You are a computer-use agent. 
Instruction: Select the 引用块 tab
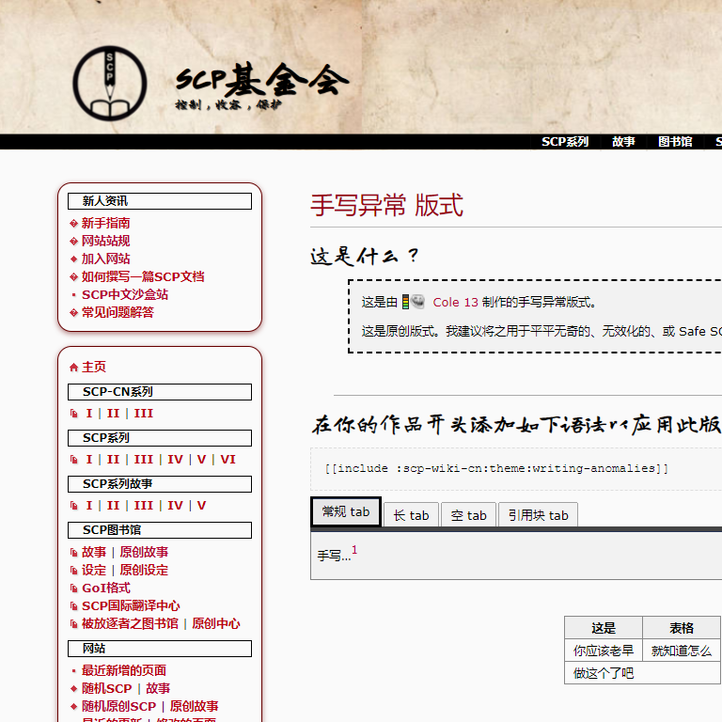538,515
